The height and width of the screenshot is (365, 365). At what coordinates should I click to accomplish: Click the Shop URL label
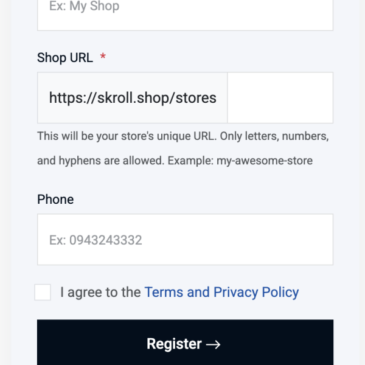(x=65, y=58)
